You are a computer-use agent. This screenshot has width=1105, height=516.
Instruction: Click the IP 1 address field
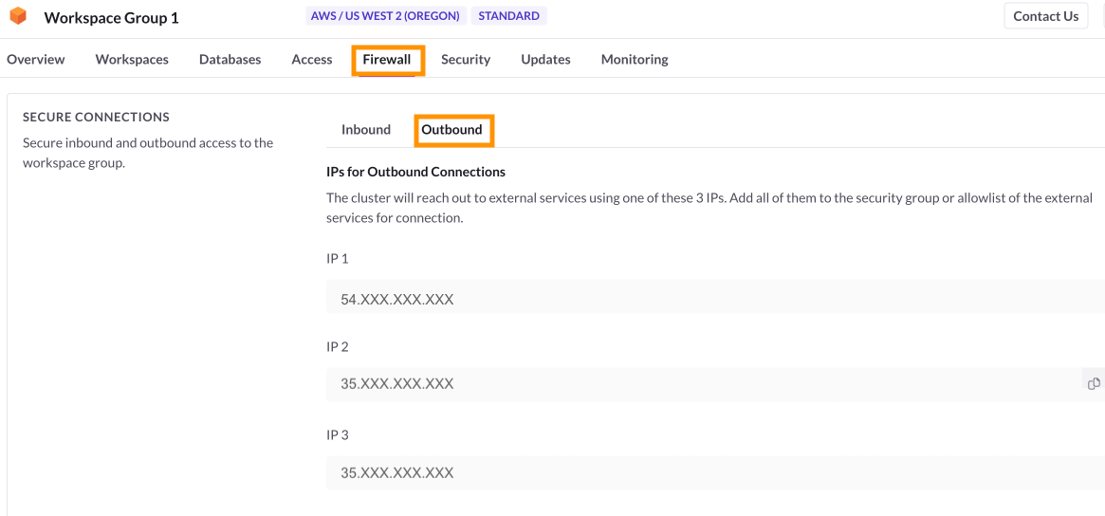coord(711,297)
